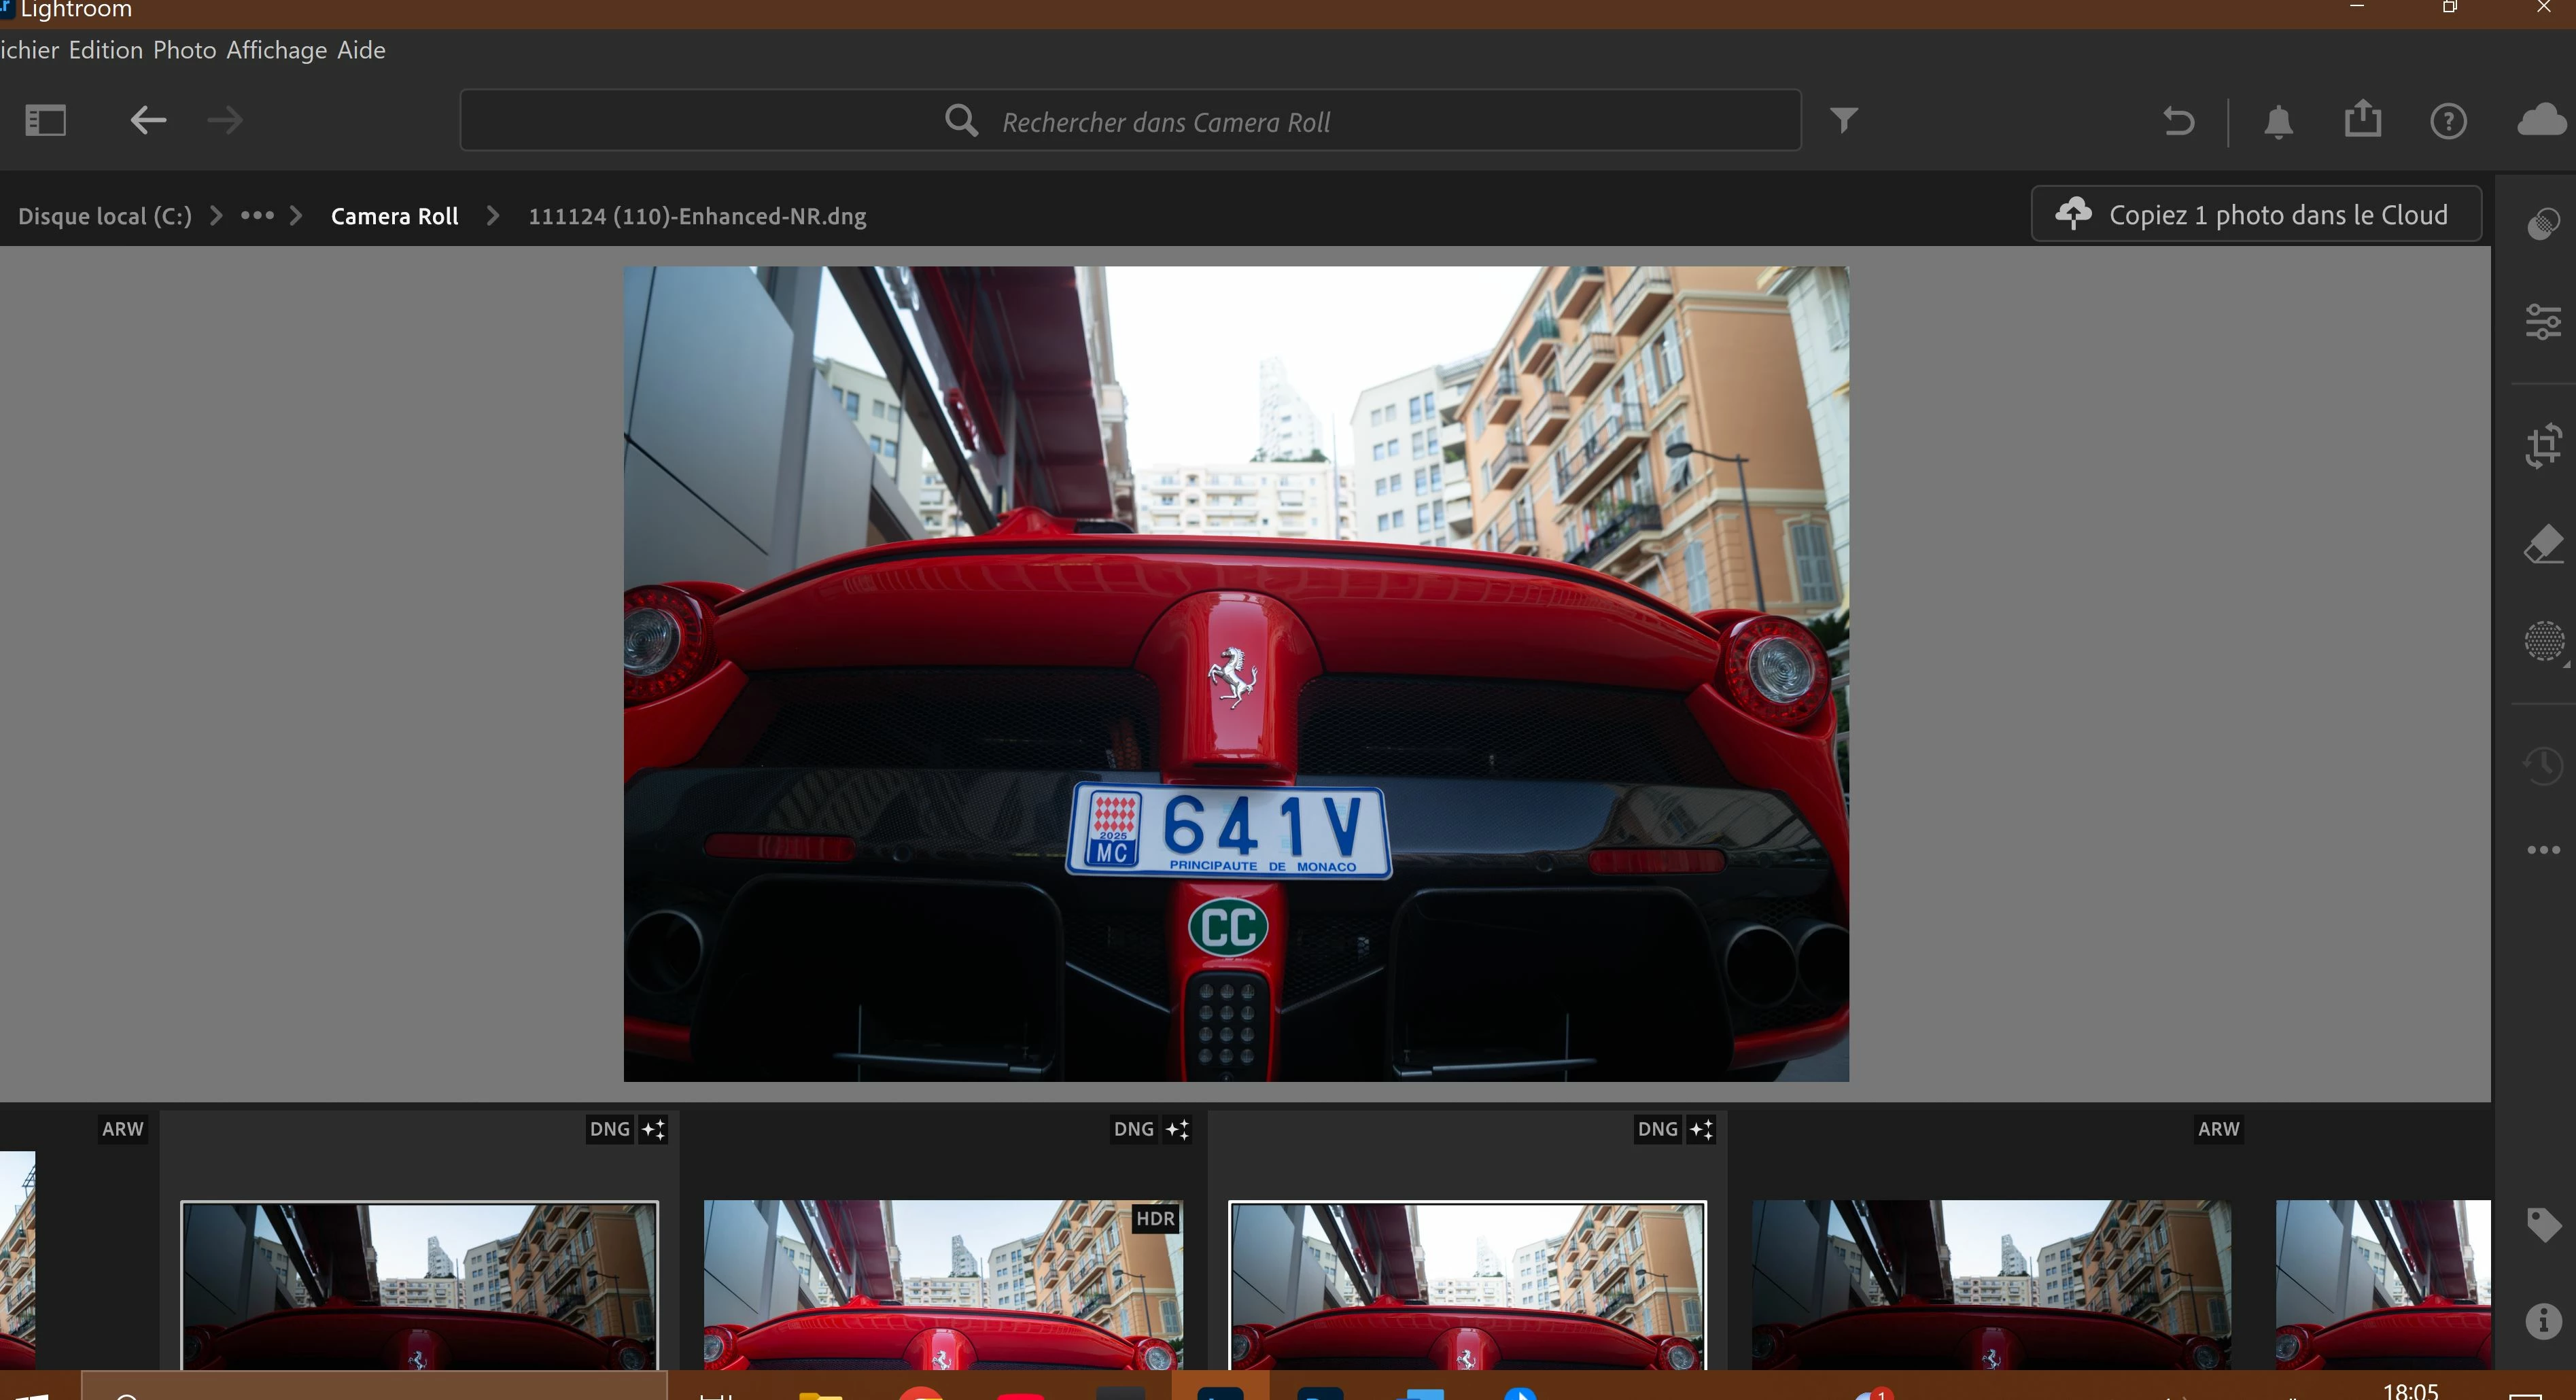The width and height of the screenshot is (2576, 1400).
Task: Open the Keywords tag panel
Action: click(x=2543, y=1224)
